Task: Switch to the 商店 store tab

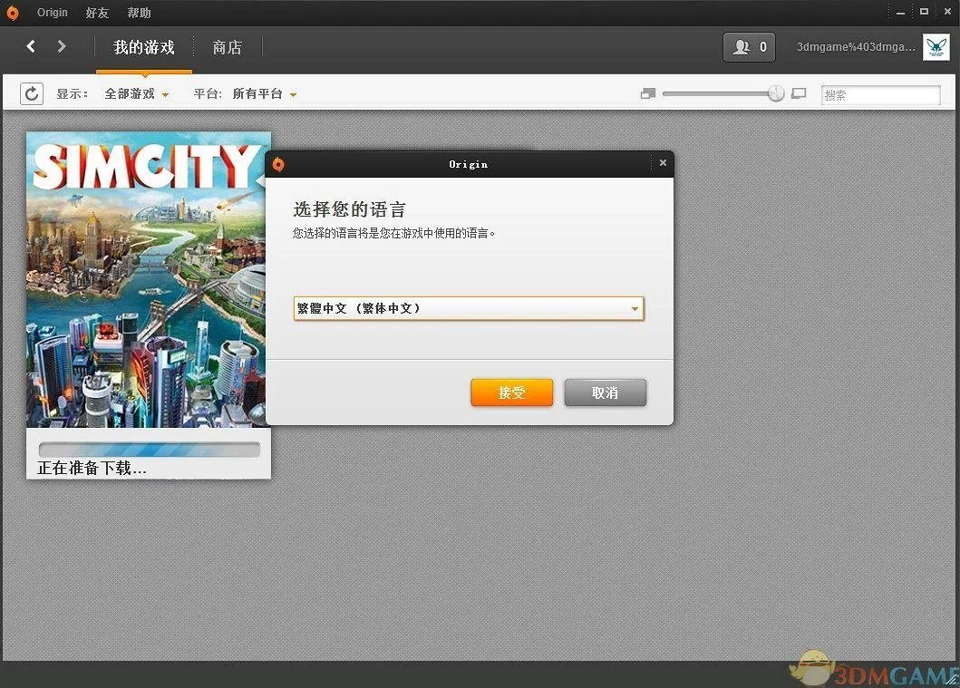Action: (227, 47)
